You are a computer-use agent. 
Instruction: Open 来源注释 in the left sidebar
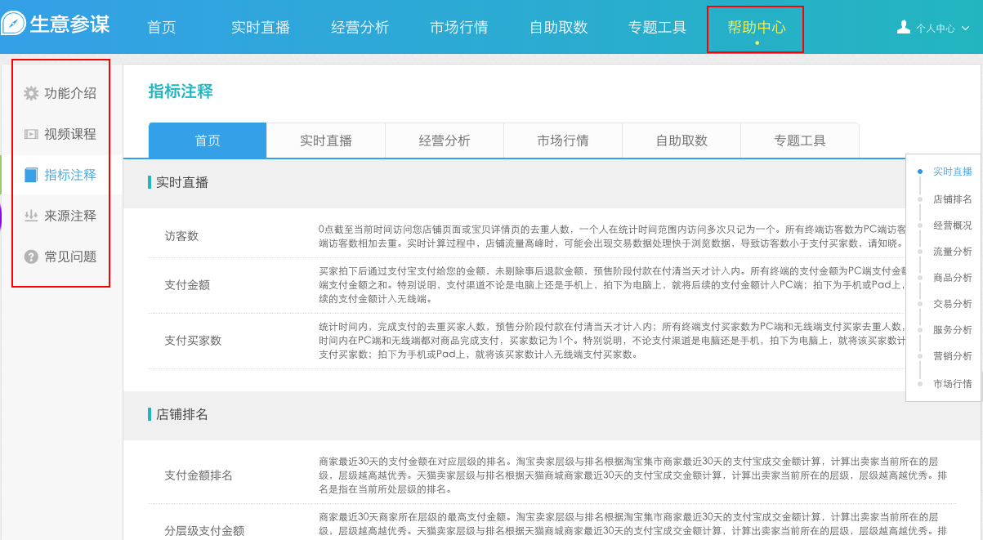(70, 216)
